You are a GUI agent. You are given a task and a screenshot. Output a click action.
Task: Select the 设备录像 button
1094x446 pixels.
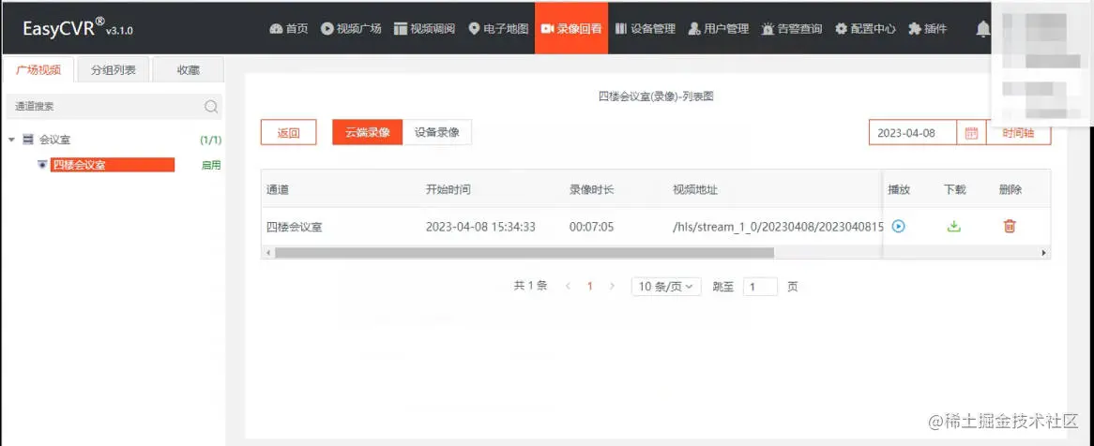[437, 132]
